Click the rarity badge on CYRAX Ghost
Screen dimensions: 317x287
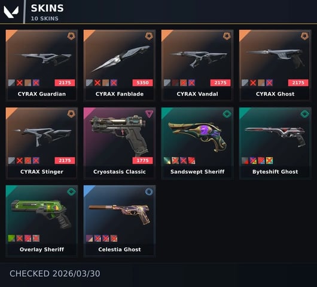pyautogui.click(x=304, y=36)
